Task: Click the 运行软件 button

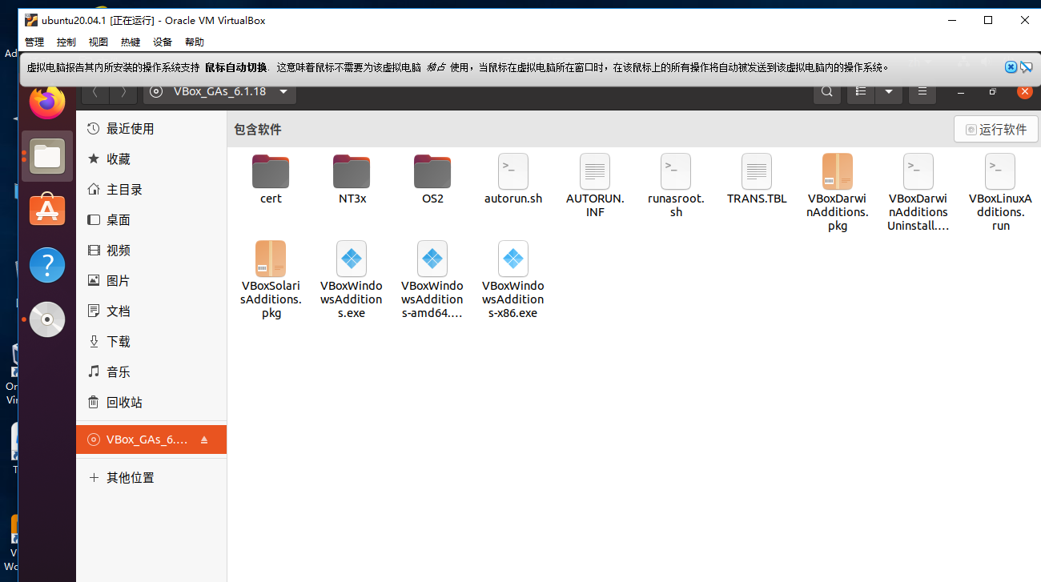Action: [996, 129]
